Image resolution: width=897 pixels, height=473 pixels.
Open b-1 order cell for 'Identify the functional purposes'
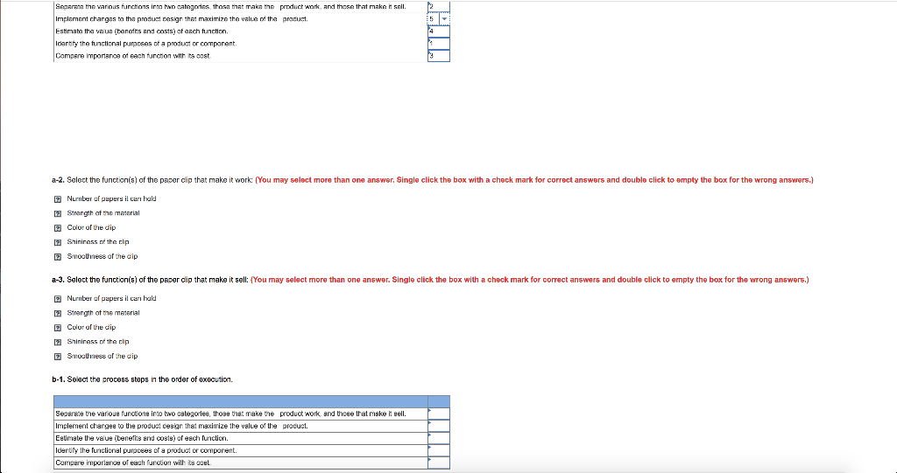[439, 451]
